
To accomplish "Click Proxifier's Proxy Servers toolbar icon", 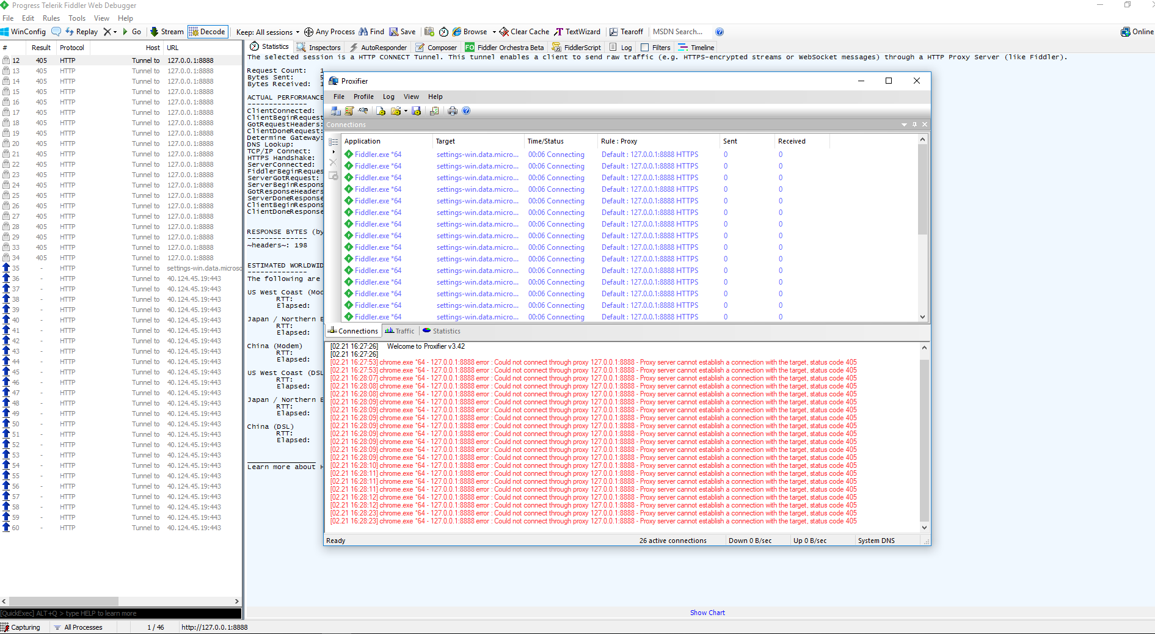I will point(336,111).
